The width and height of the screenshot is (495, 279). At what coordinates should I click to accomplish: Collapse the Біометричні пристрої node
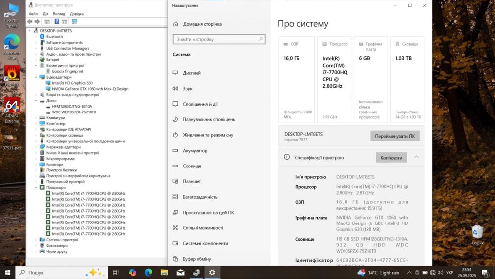36,66
